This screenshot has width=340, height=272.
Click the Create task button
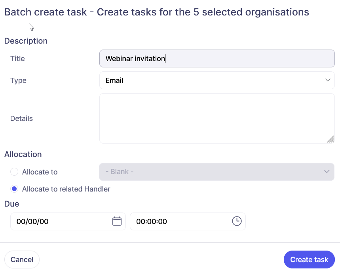pos(309,260)
